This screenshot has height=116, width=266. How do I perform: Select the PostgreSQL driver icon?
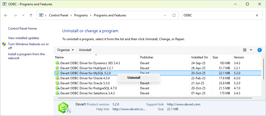[x=57, y=88]
